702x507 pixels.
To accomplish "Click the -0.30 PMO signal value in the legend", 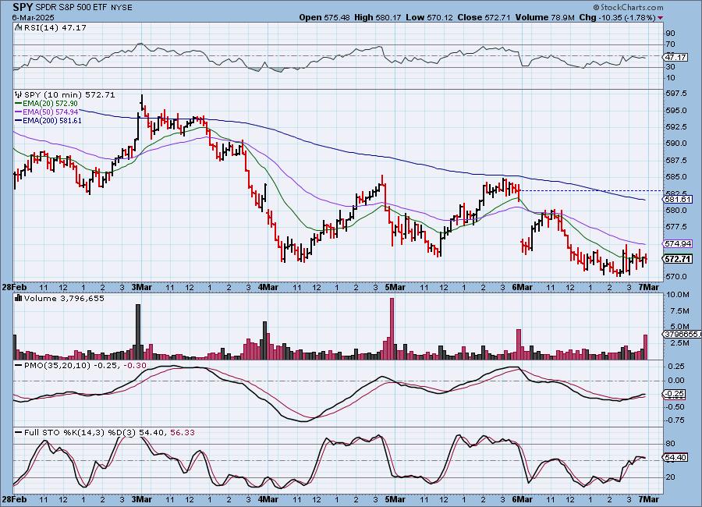I will tap(135, 366).
